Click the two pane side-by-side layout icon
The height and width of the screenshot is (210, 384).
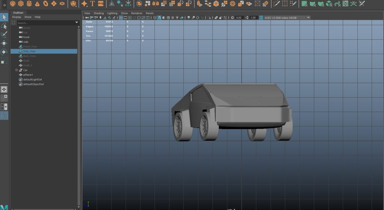click(x=4, y=107)
